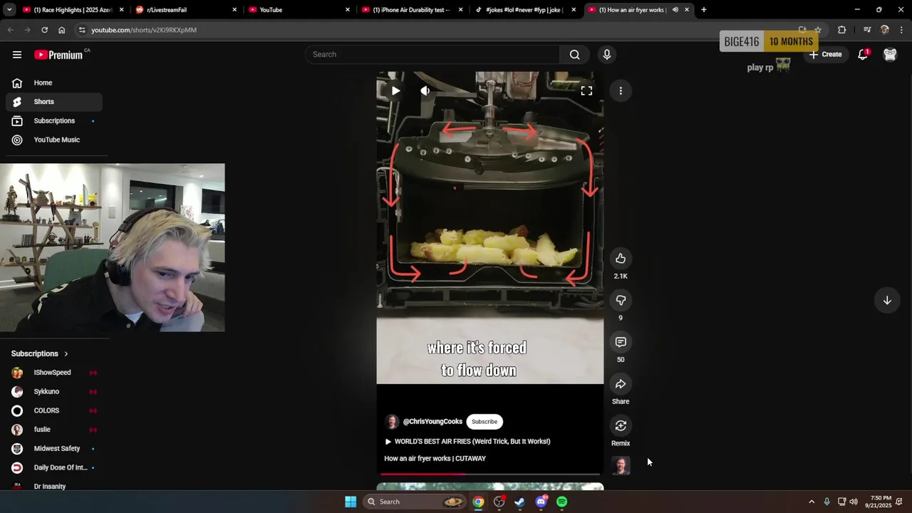Viewport: 912px width, 513px height.
Task: Open Create menu
Action: [825, 54]
